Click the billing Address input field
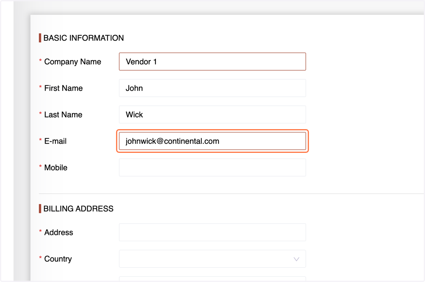Viewport: 425px width, 282px height. [212, 232]
